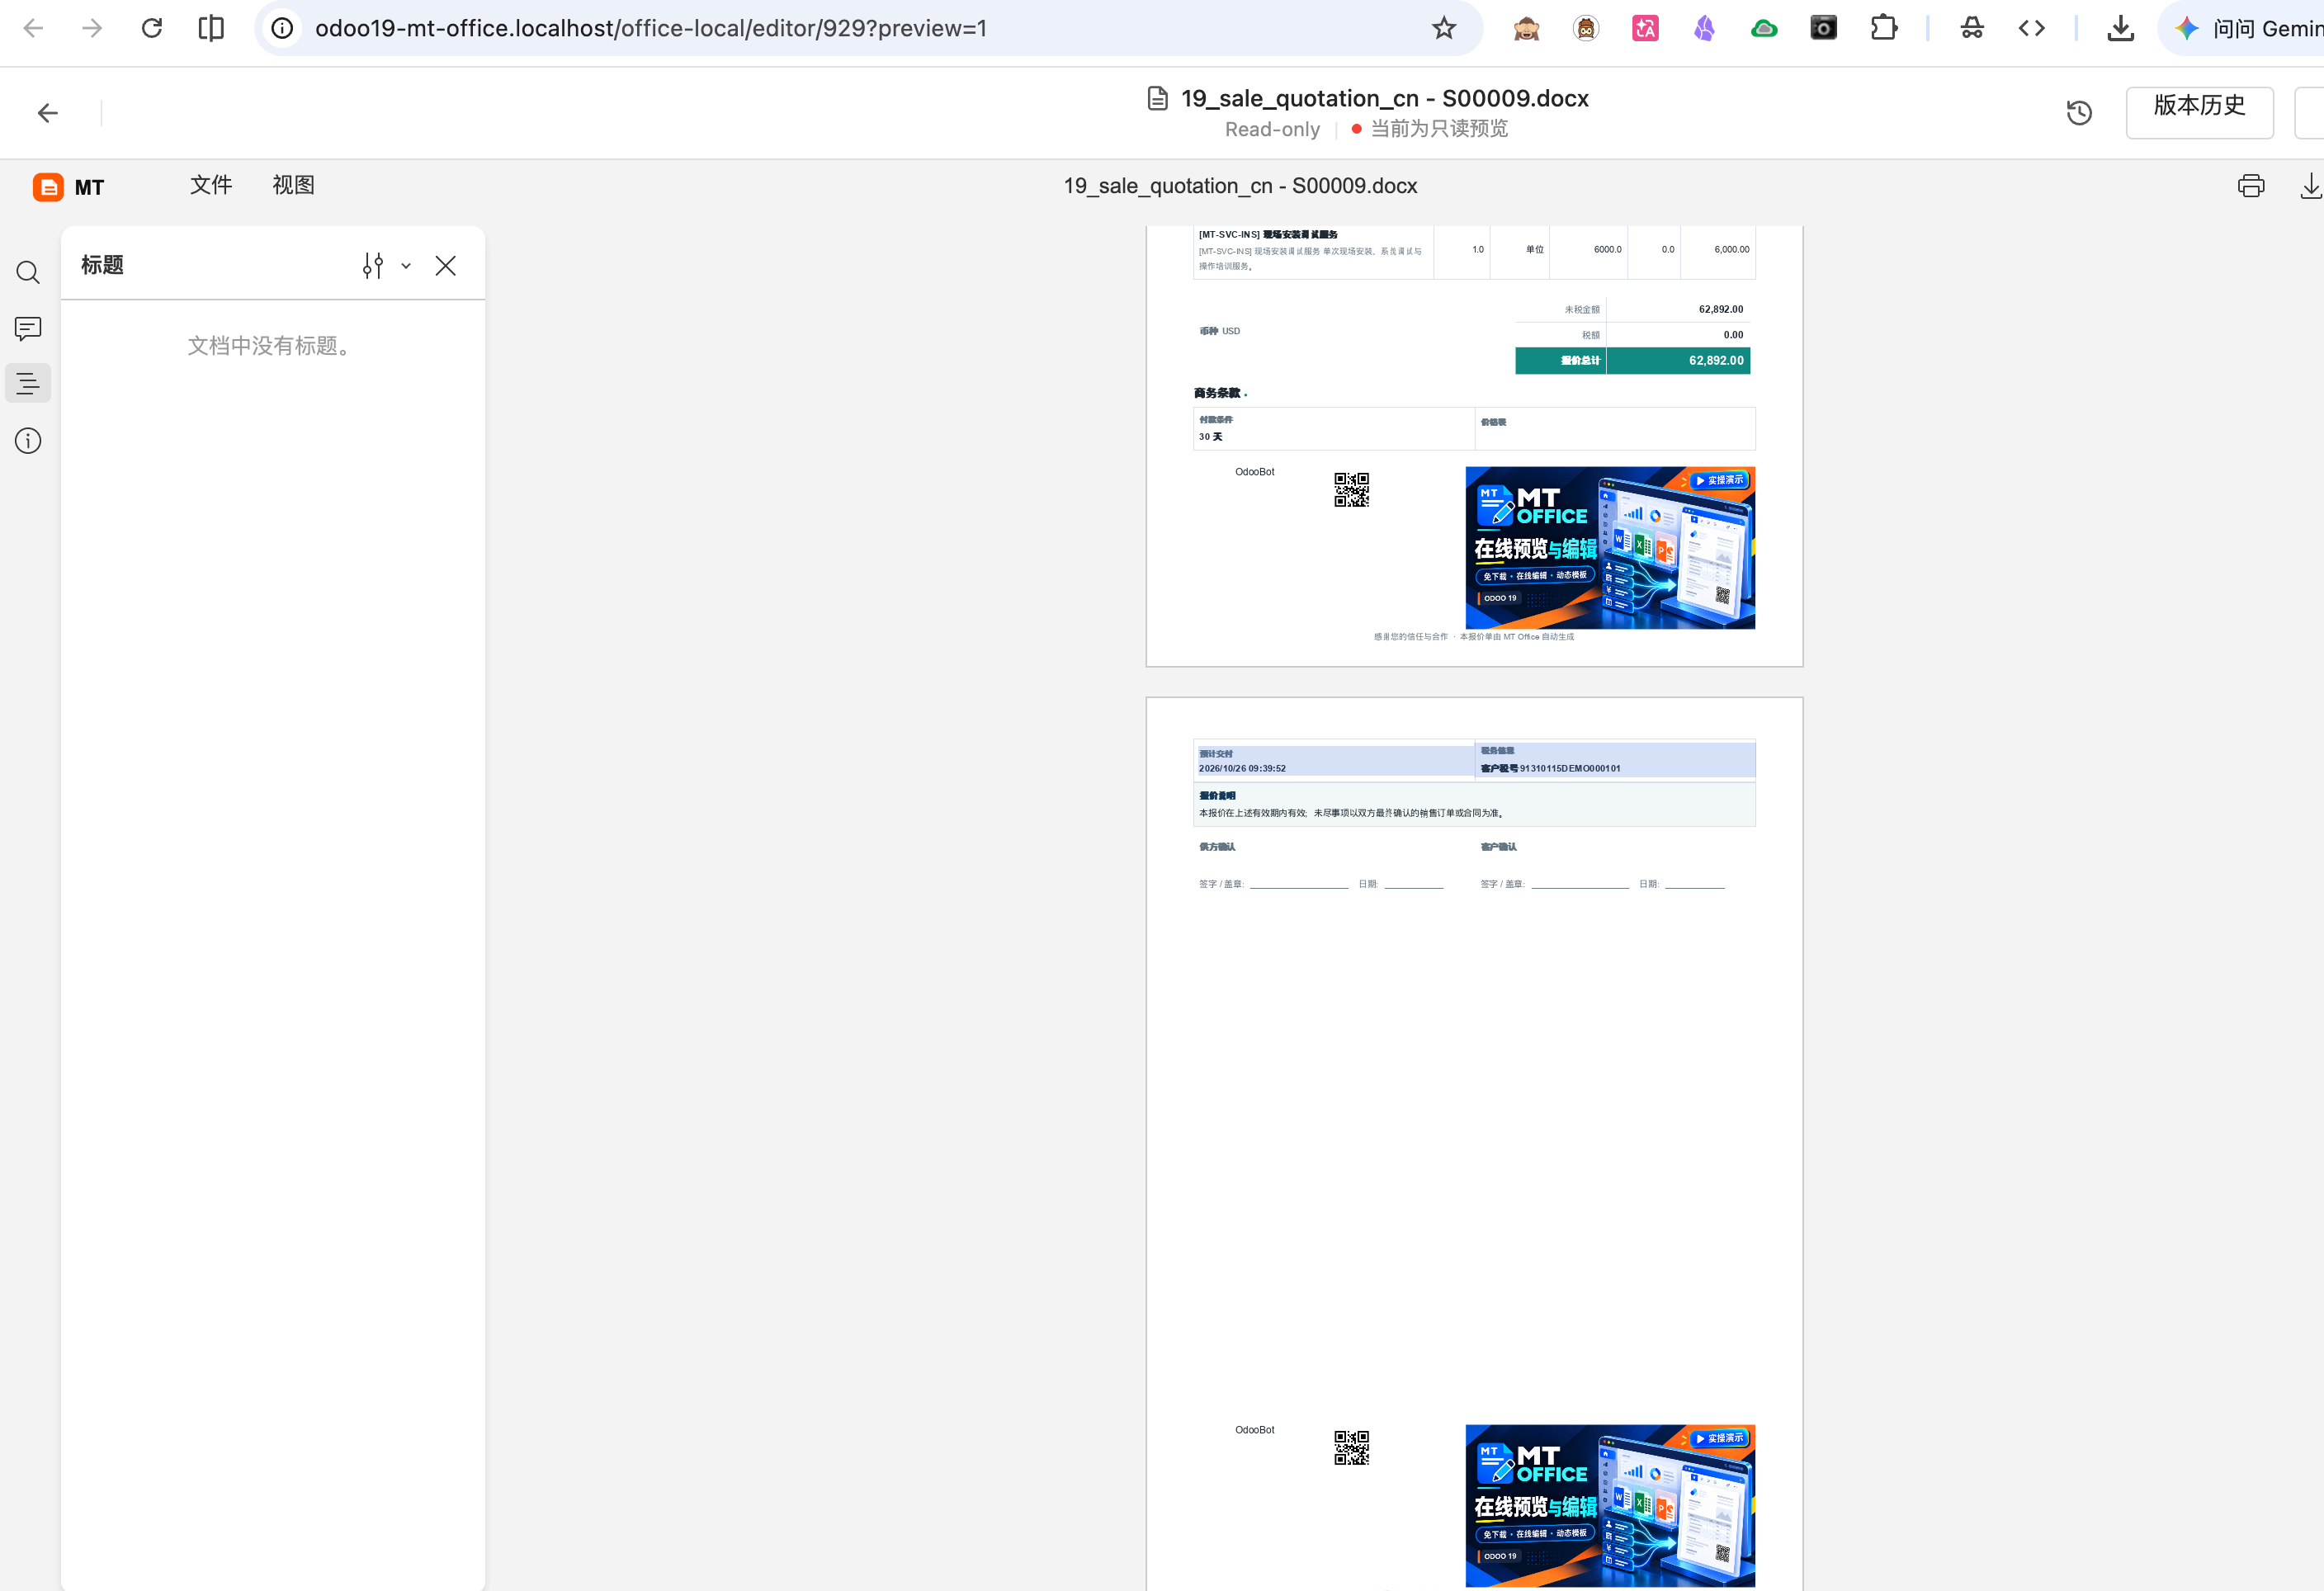
Task: Open the browser extensions puzzle icon
Action: [1884, 28]
